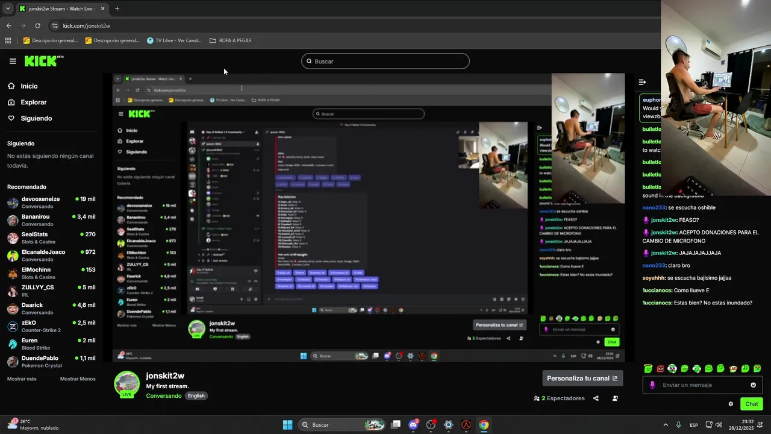This screenshot has width=771, height=434.
Task: Open recommended channel davooxeneize
Action: [51, 203]
